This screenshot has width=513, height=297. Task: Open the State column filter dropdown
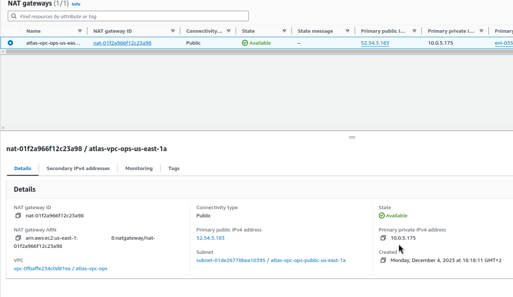(285, 31)
